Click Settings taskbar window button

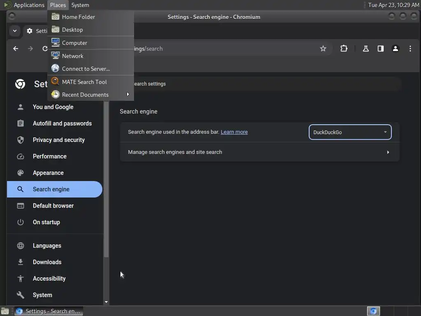point(49,311)
